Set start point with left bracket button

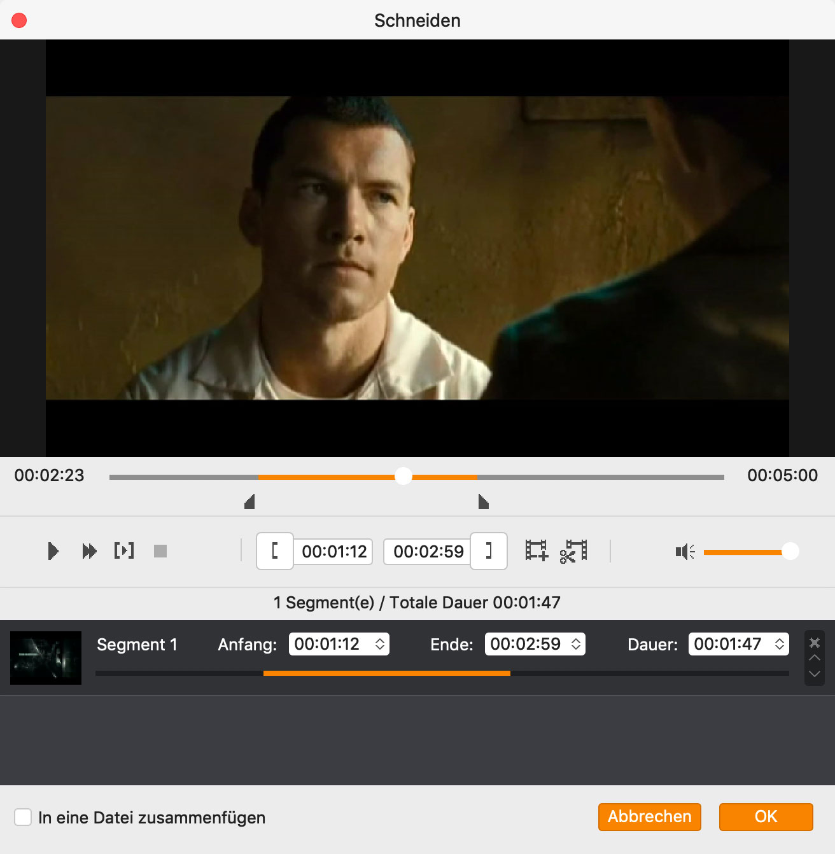pos(275,551)
